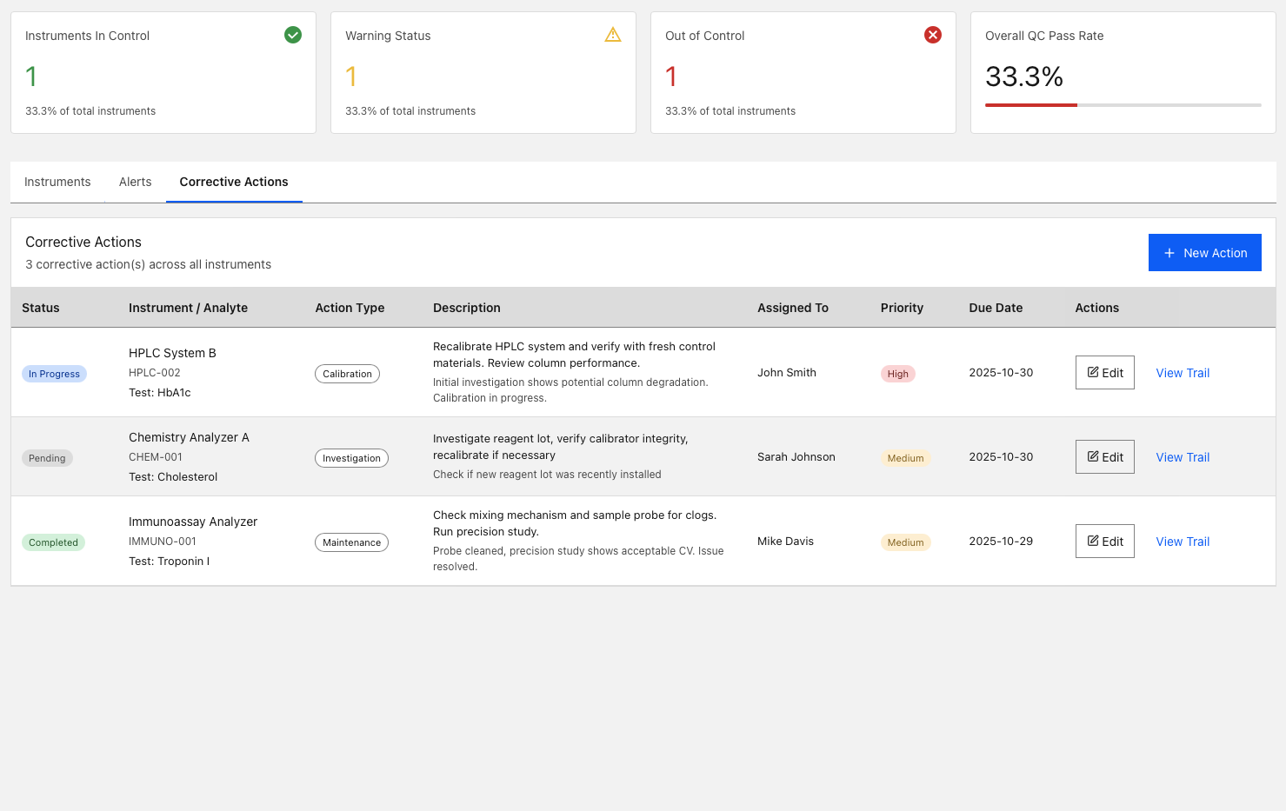Viewport: 1286px width, 811px height.
Task: Click the Investigation action type tag
Action: coord(351,458)
